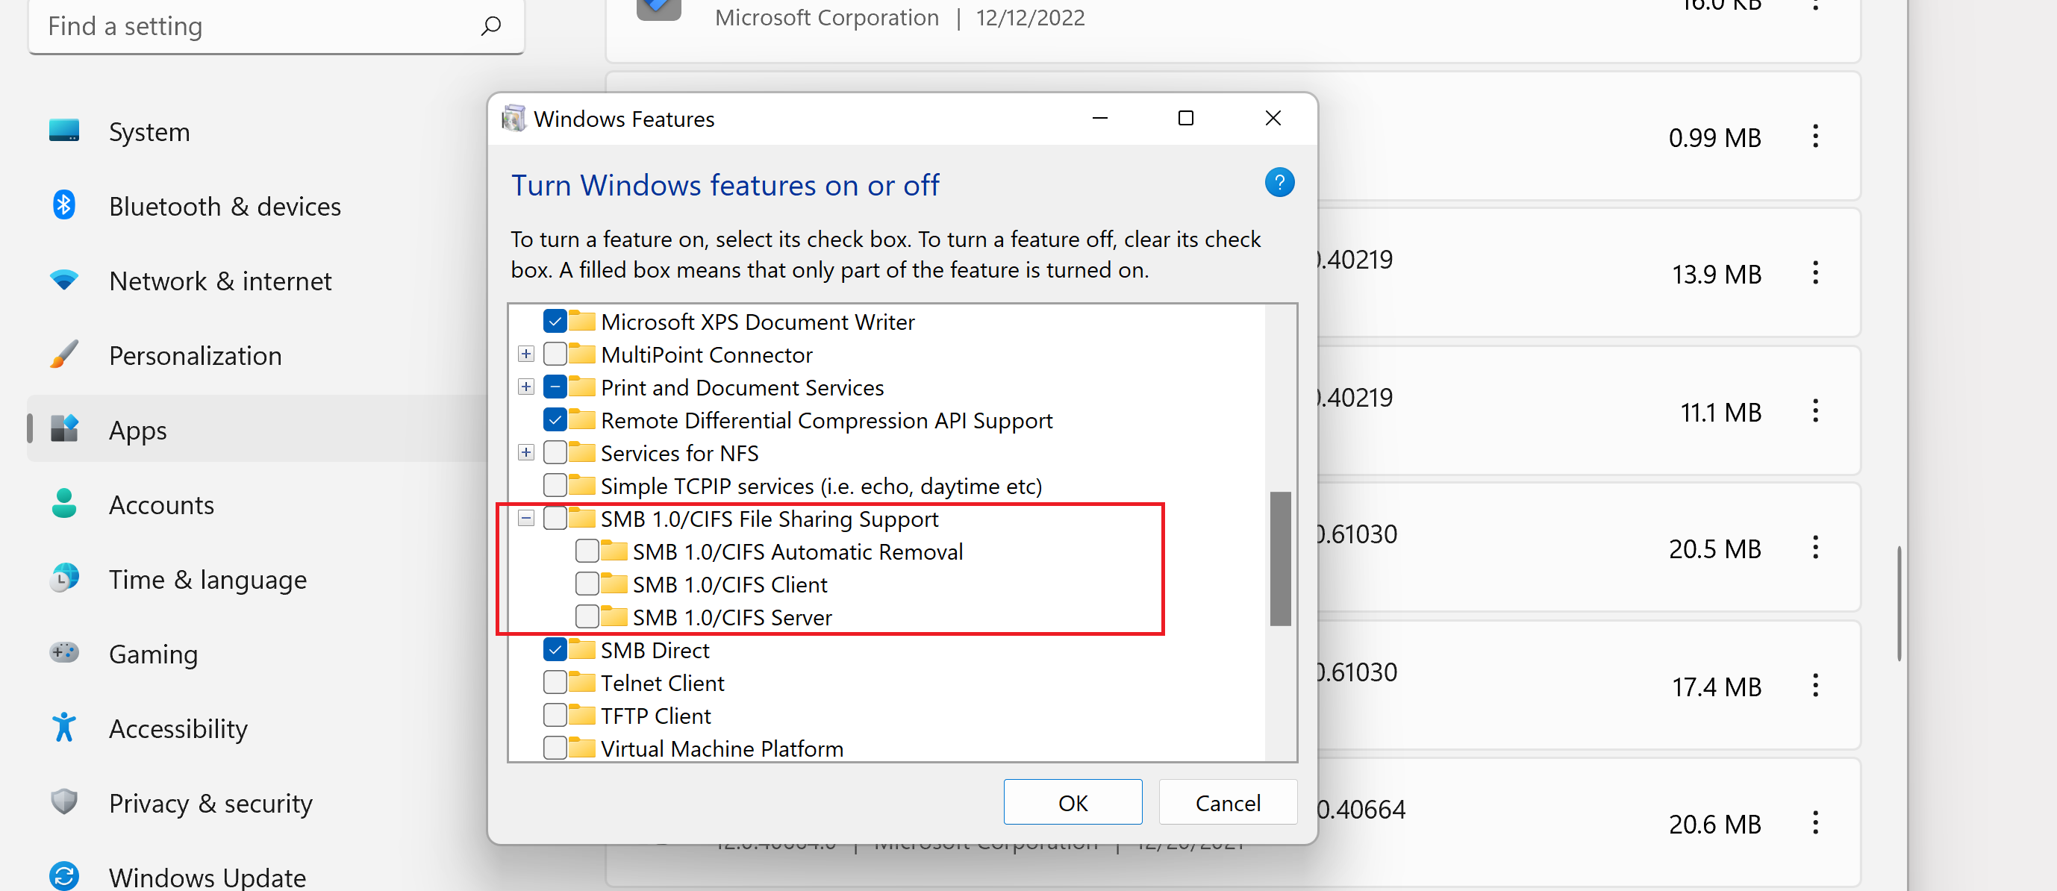Viewport: 2057px width, 891px height.
Task: Click the Privacy & security shield icon
Action: [63, 802]
